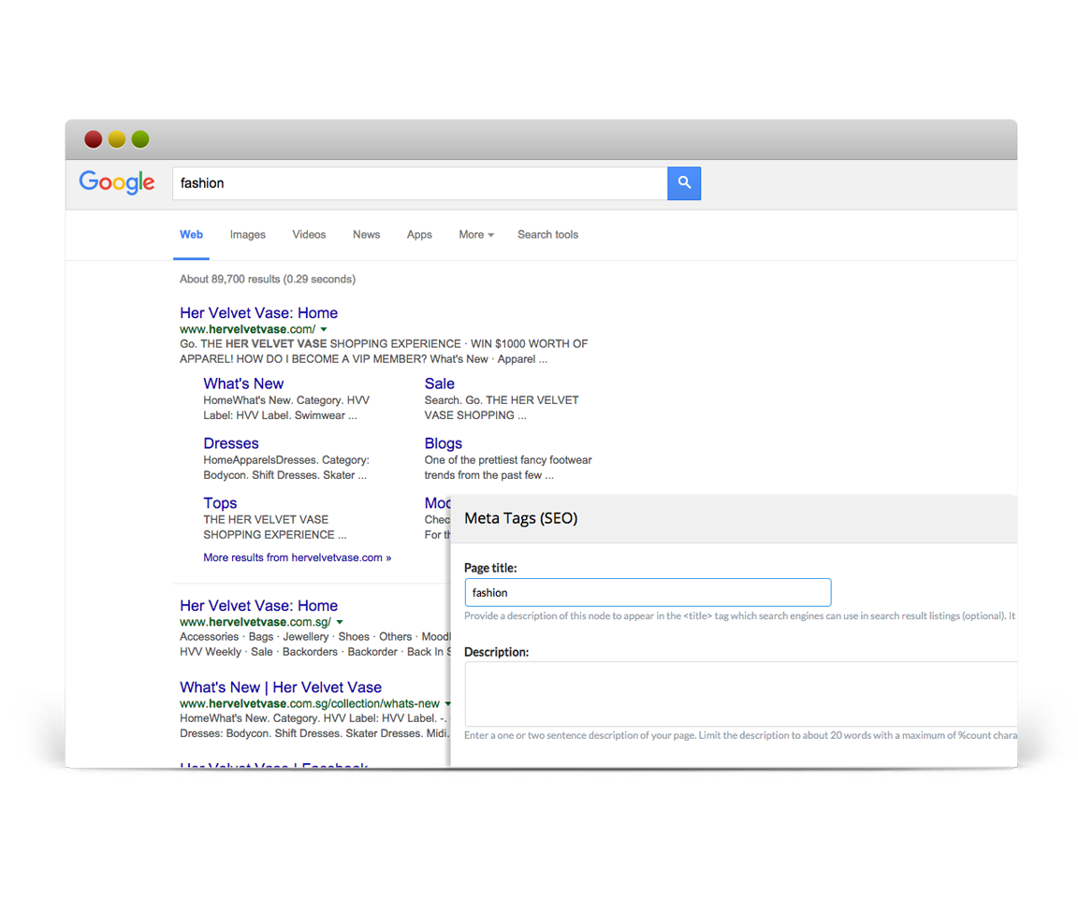Click 'THE HER VELVET VASE' snippet under Tops
Image resolution: width=1078 pixels, height=897 pixels.
(266, 520)
